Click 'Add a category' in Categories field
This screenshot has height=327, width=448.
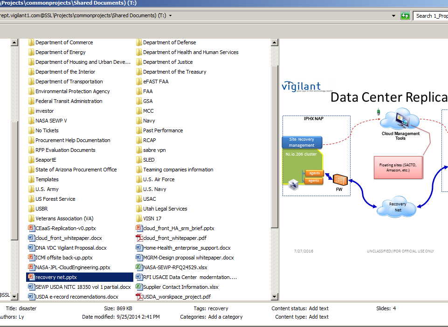(x=226, y=317)
